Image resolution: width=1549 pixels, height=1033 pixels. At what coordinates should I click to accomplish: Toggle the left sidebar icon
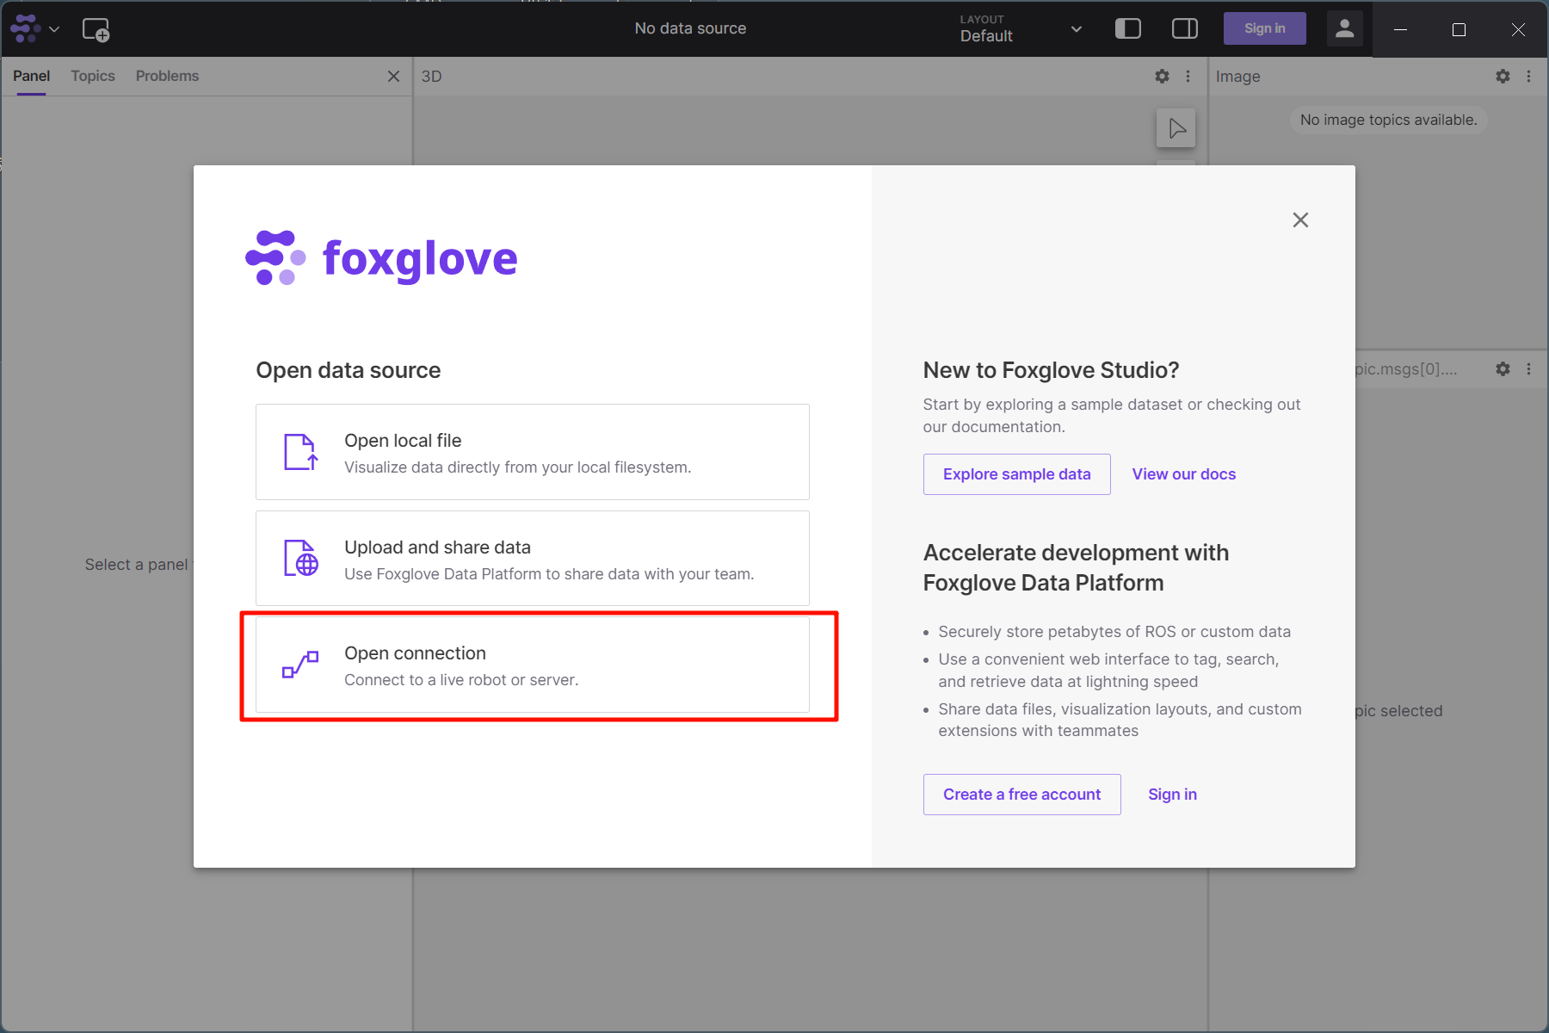click(x=1127, y=28)
